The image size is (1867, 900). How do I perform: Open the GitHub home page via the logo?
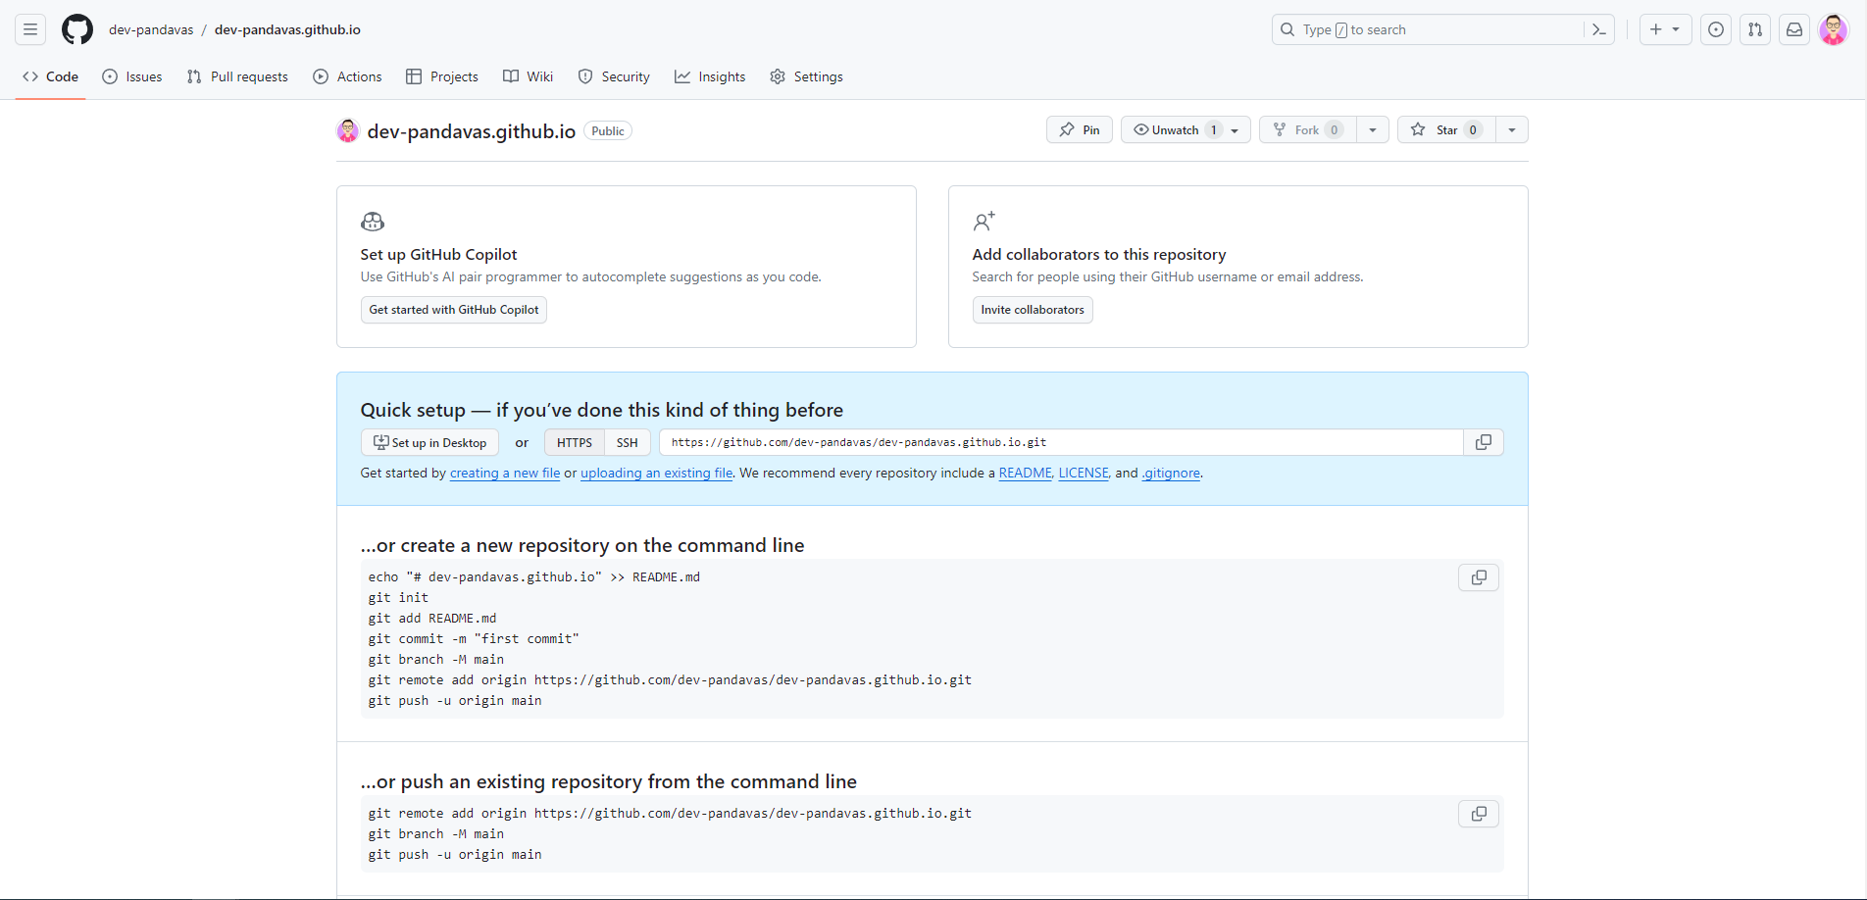coord(76,29)
